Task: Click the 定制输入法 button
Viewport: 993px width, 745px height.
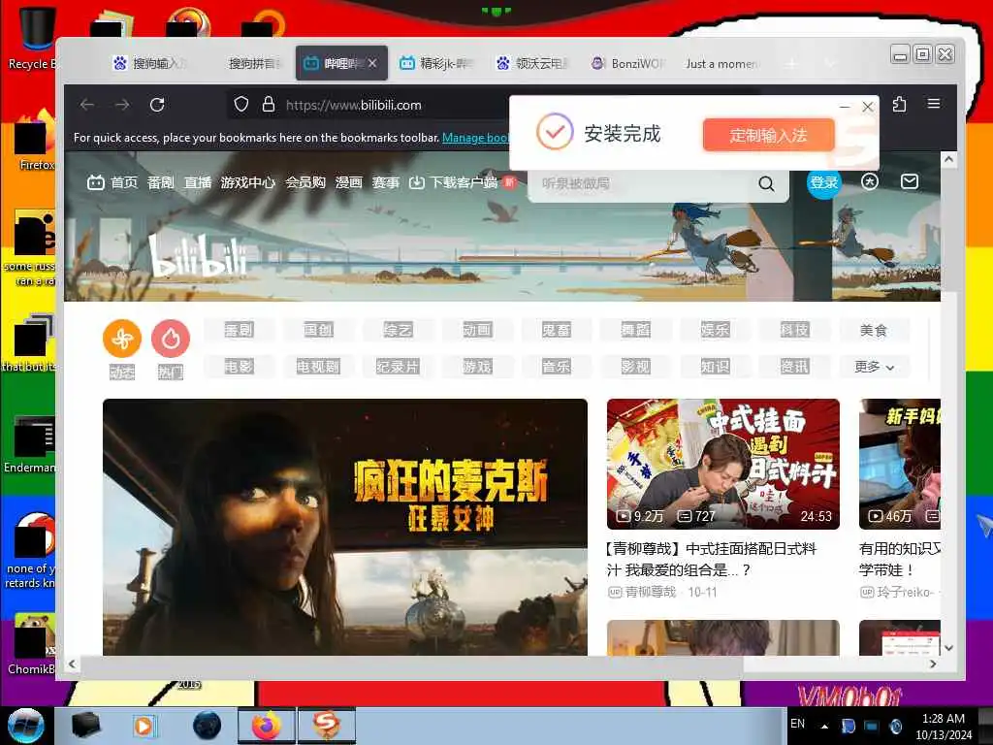Action: click(x=768, y=135)
